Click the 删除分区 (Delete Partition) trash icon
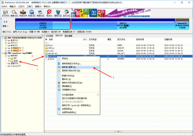Viewport: 193px width, 136px height. [x=58, y=13]
